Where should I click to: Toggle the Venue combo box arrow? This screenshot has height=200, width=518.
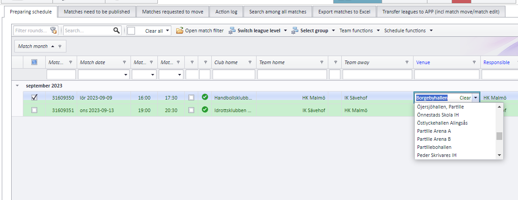point(475,97)
